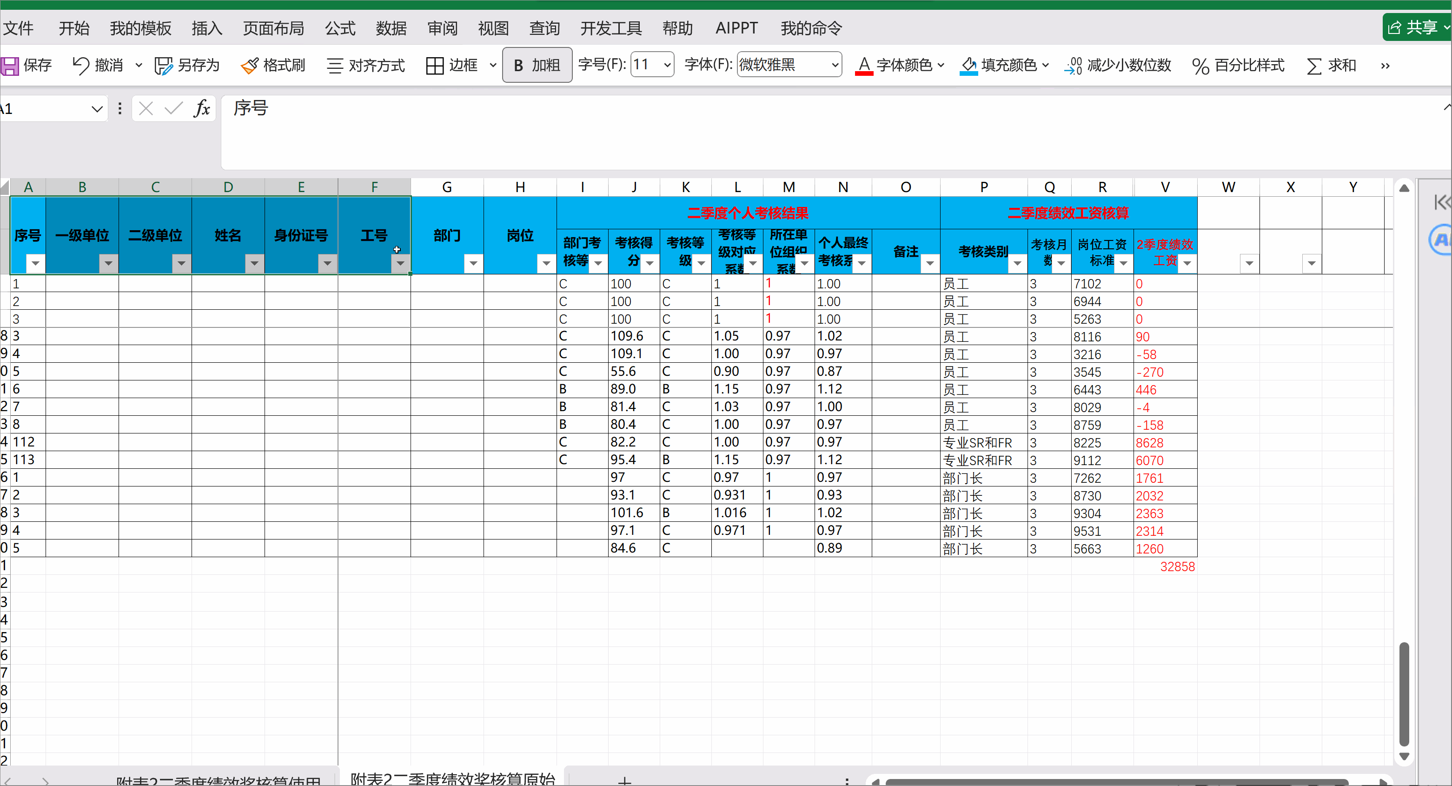Click the Borders (边框) grid icon
This screenshot has height=786, width=1452.
click(435, 66)
